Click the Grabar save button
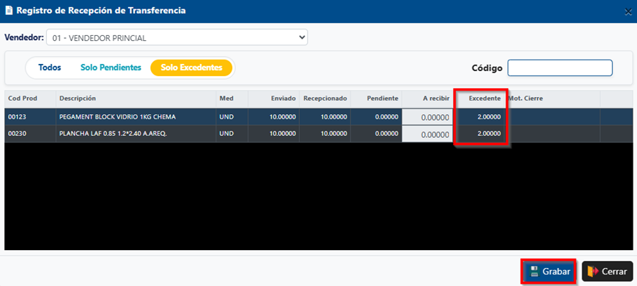Screen dimensions: 637x286 coord(549,272)
